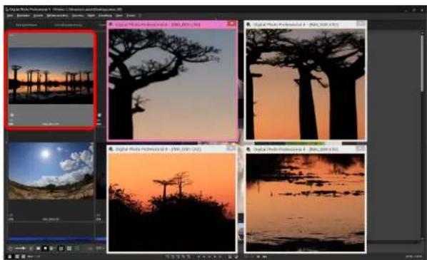The width and height of the screenshot is (427, 260).
Task: Click the check mark icon under the baobab sunset thumbnail
Action: [x=12, y=115]
